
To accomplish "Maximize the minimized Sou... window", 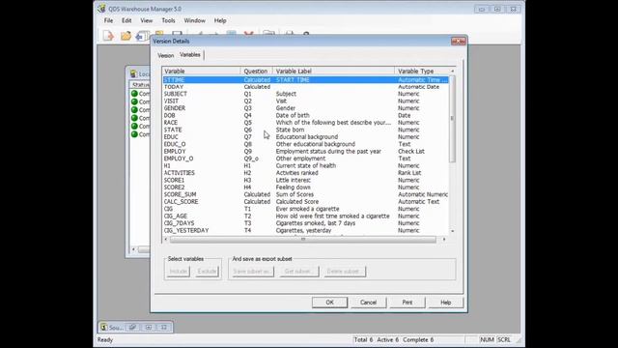I will pyautogui.click(x=149, y=327).
